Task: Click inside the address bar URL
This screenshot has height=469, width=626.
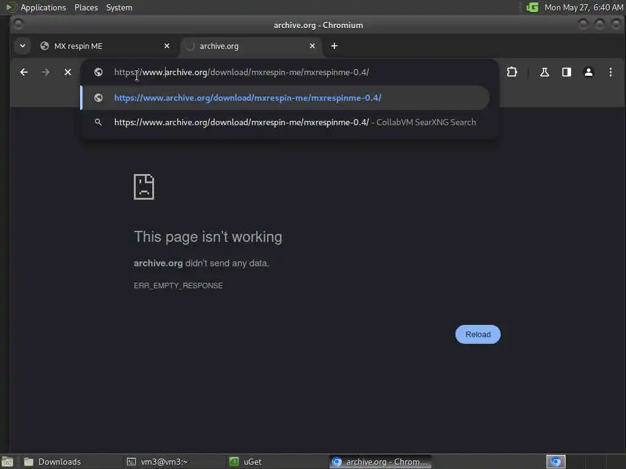Action: (241, 72)
